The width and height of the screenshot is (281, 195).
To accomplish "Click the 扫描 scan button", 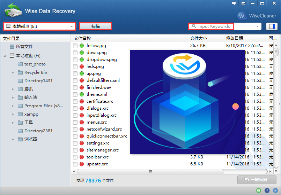I will click(x=95, y=26).
